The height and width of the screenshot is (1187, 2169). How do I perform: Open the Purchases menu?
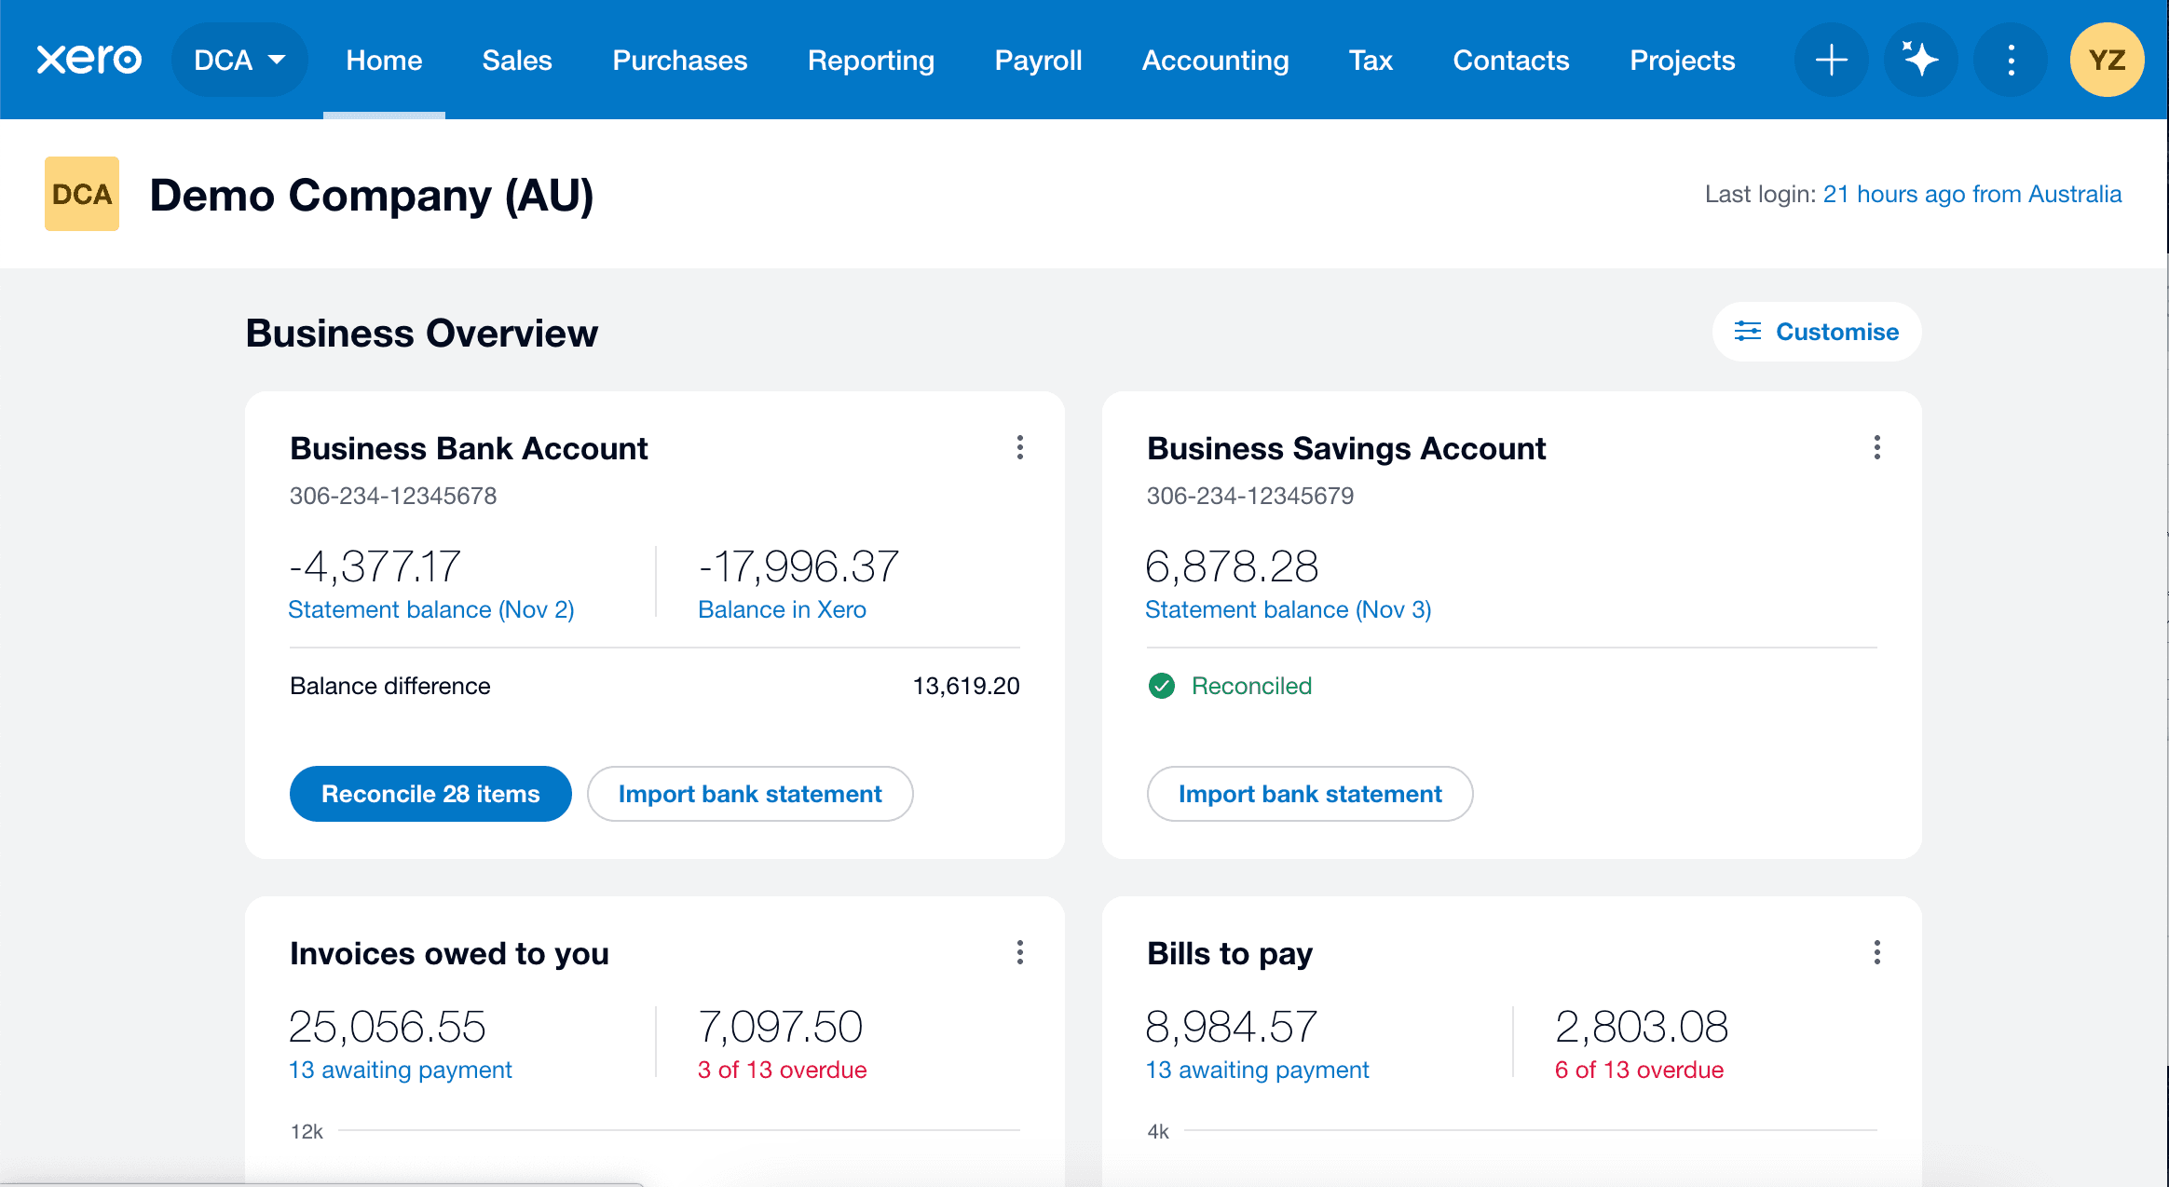coord(679,60)
